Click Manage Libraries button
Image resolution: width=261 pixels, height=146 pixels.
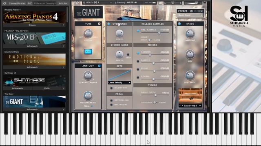tap(17, 3)
